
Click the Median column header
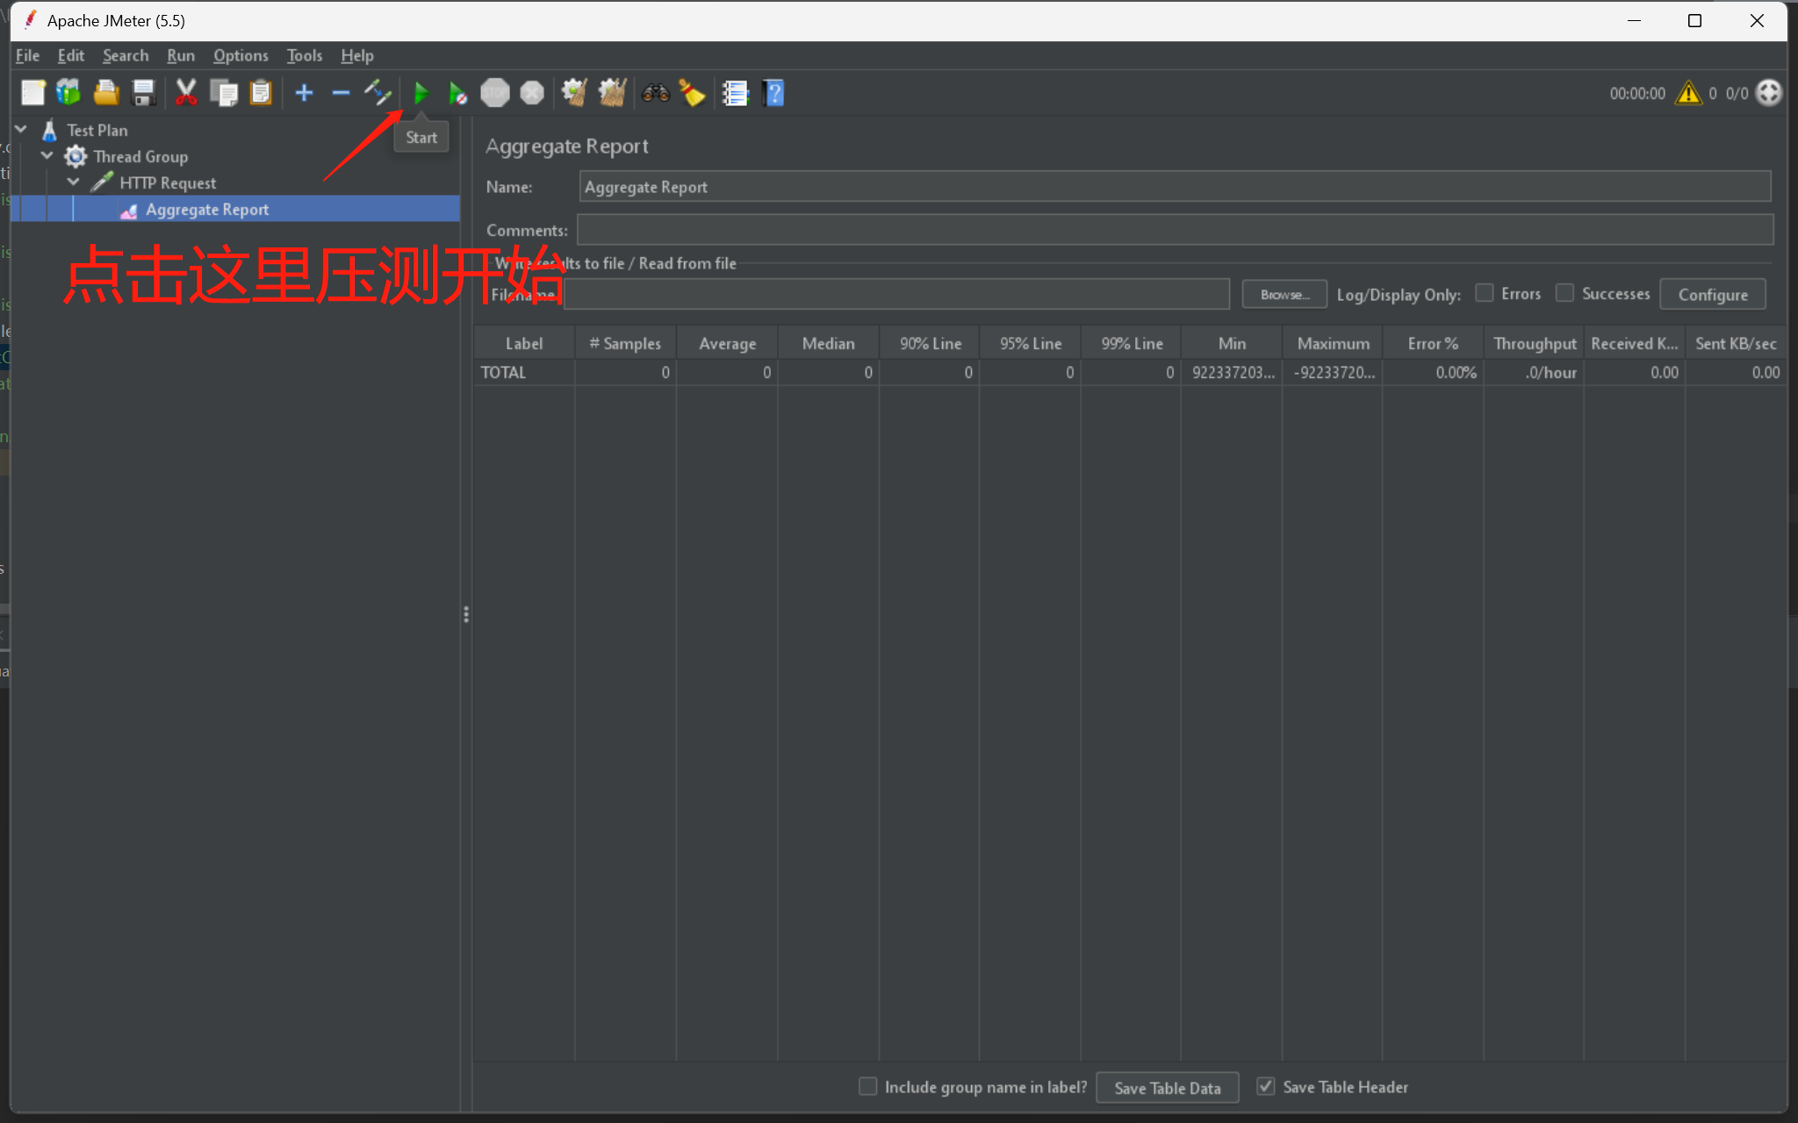828,343
